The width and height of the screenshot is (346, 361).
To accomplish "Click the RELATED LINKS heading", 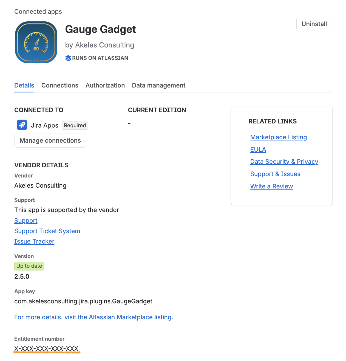I will pos(273,121).
